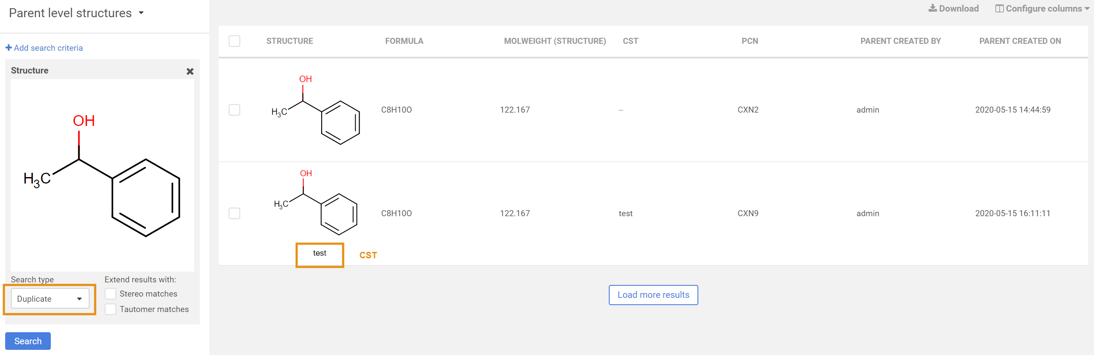Click the query structure drawing in search panel

click(x=102, y=176)
